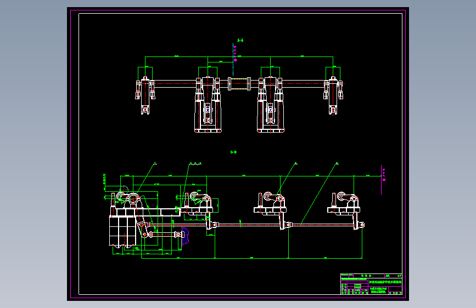Click the A-A section label above the top view

point(240,40)
